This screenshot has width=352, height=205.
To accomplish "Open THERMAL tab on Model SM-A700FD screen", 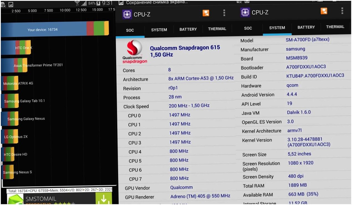I will (335, 27).
